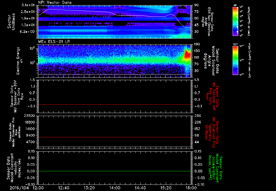This screenshot has width=276, height=191.
Task: Click the '15:20' time axis label
Action: (166, 188)
